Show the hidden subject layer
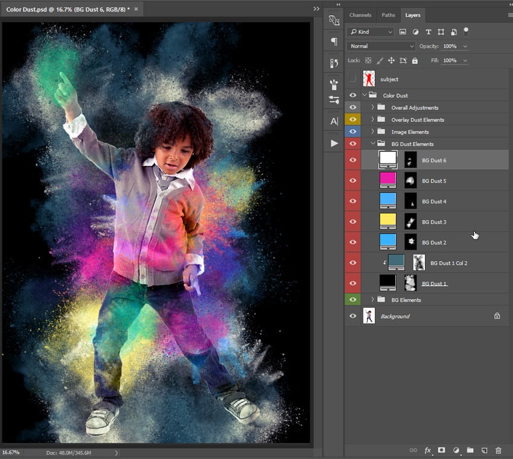Image resolution: width=513 pixels, height=459 pixels. pyautogui.click(x=353, y=79)
